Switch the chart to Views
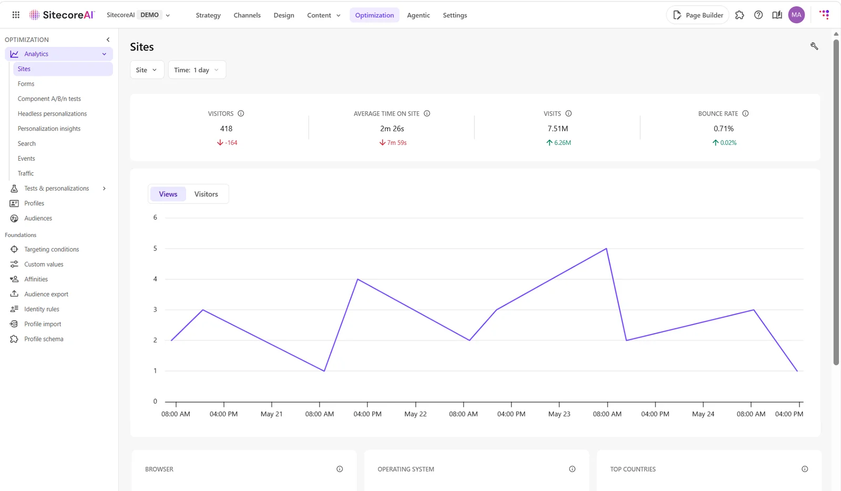Image resolution: width=841 pixels, height=491 pixels. click(168, 194)
